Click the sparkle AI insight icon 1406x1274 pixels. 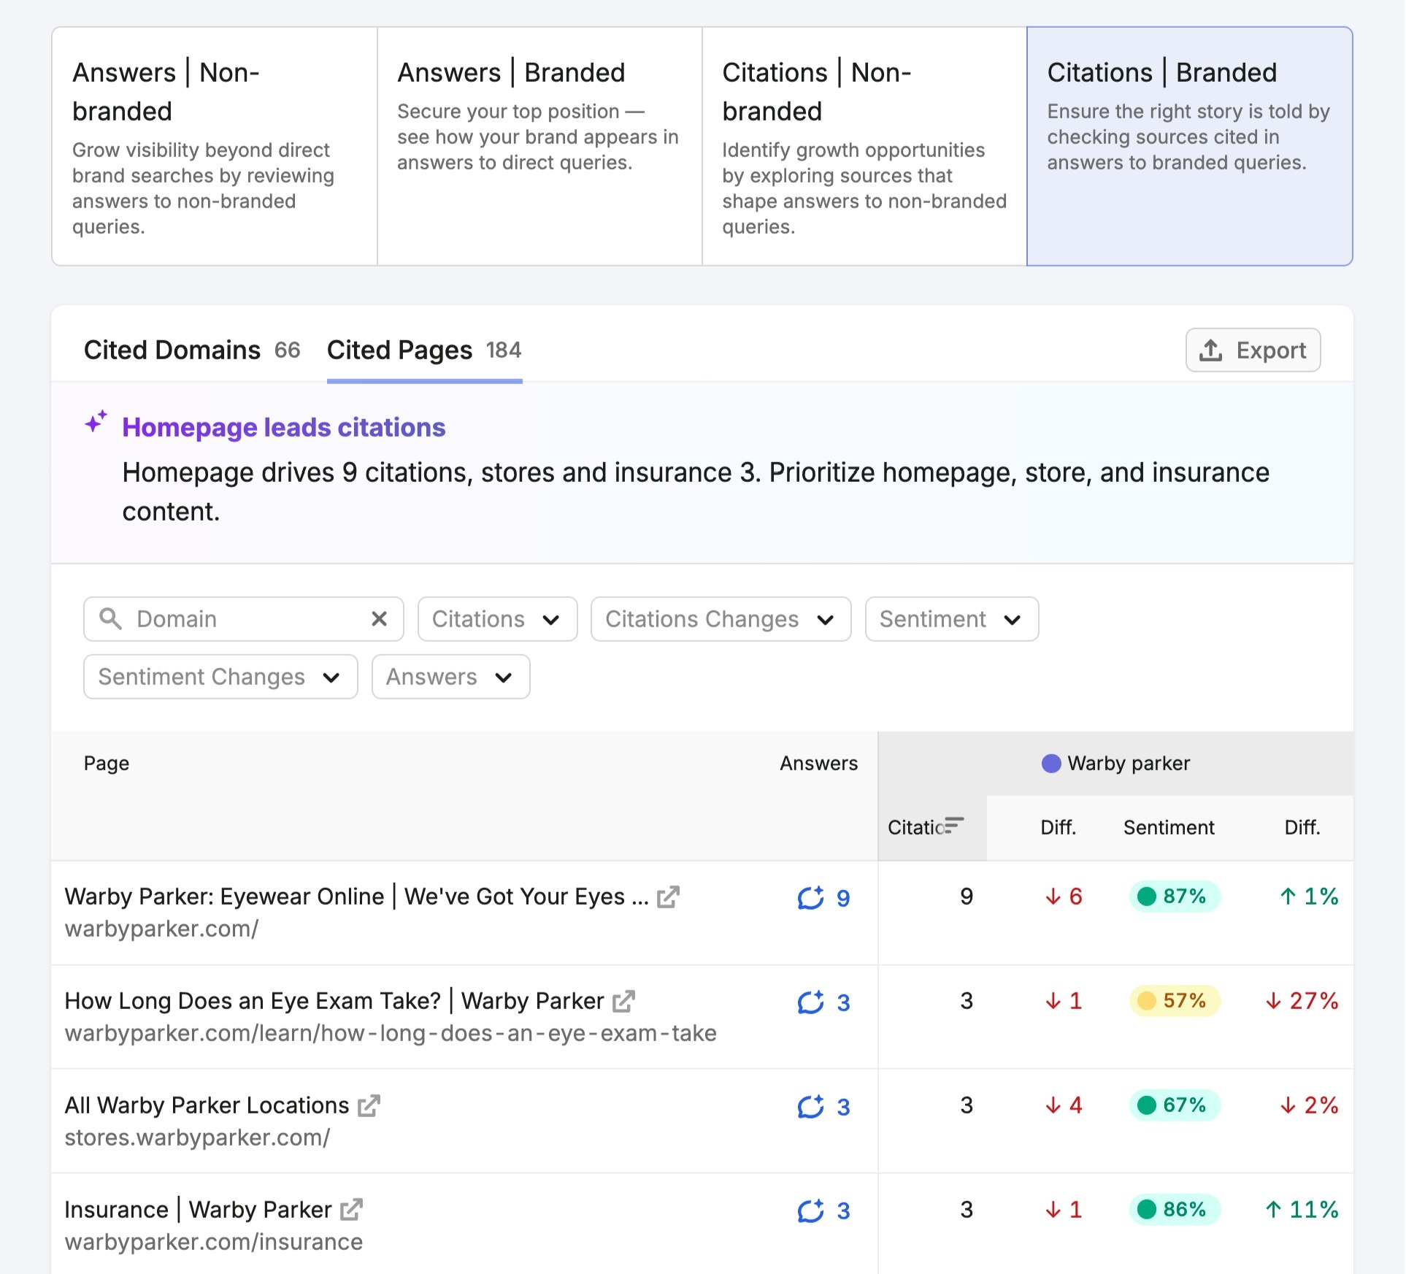point(96,422)
